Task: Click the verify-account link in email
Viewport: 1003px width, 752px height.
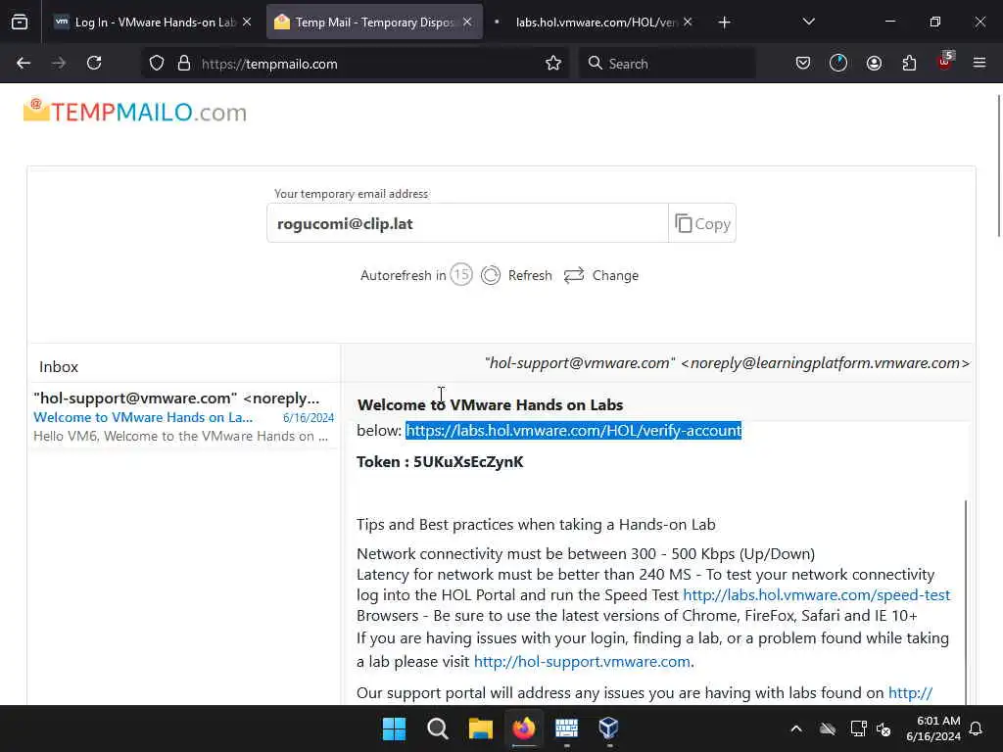Action: point(574,431)
